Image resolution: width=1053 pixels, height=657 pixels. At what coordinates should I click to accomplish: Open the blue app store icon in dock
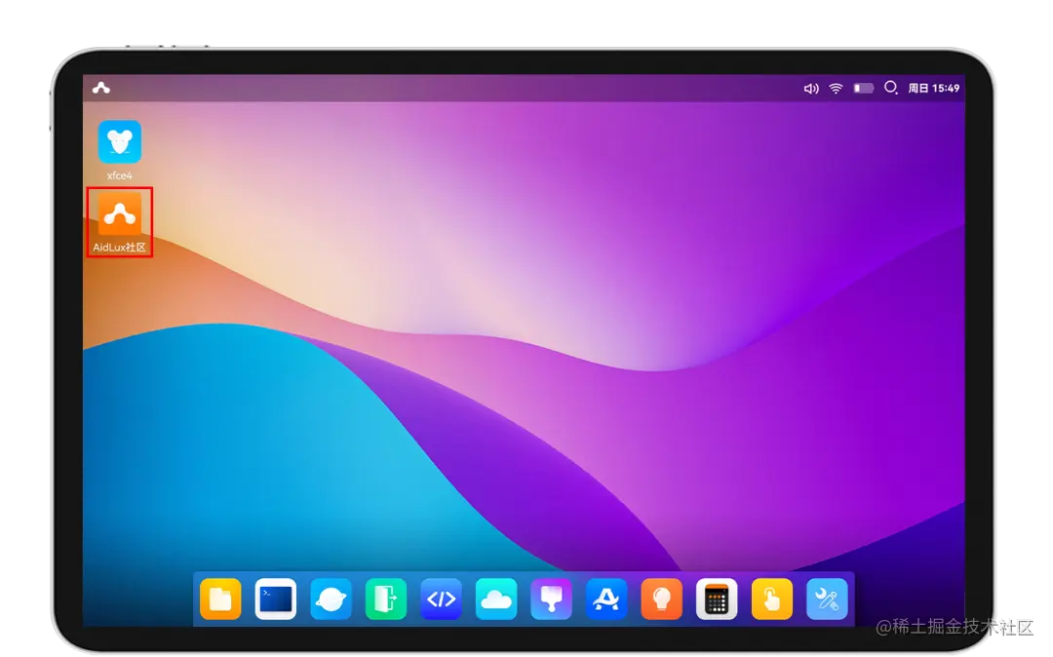tap(606, 599)
